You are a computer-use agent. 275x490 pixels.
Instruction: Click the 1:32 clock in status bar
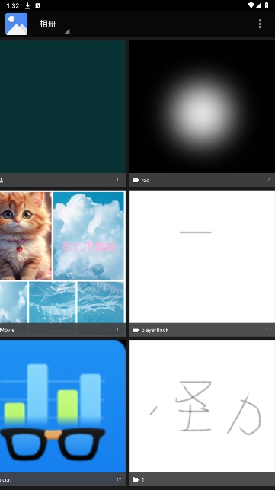(x=13, y=5)
